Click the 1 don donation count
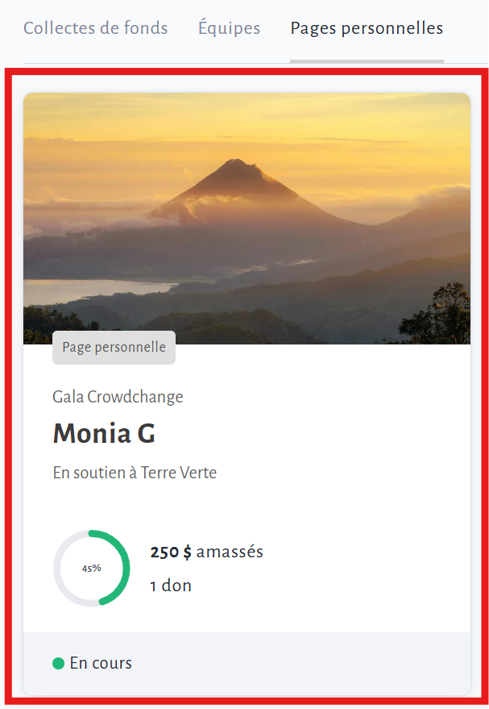The image size is (489, 709). (171, 586)
